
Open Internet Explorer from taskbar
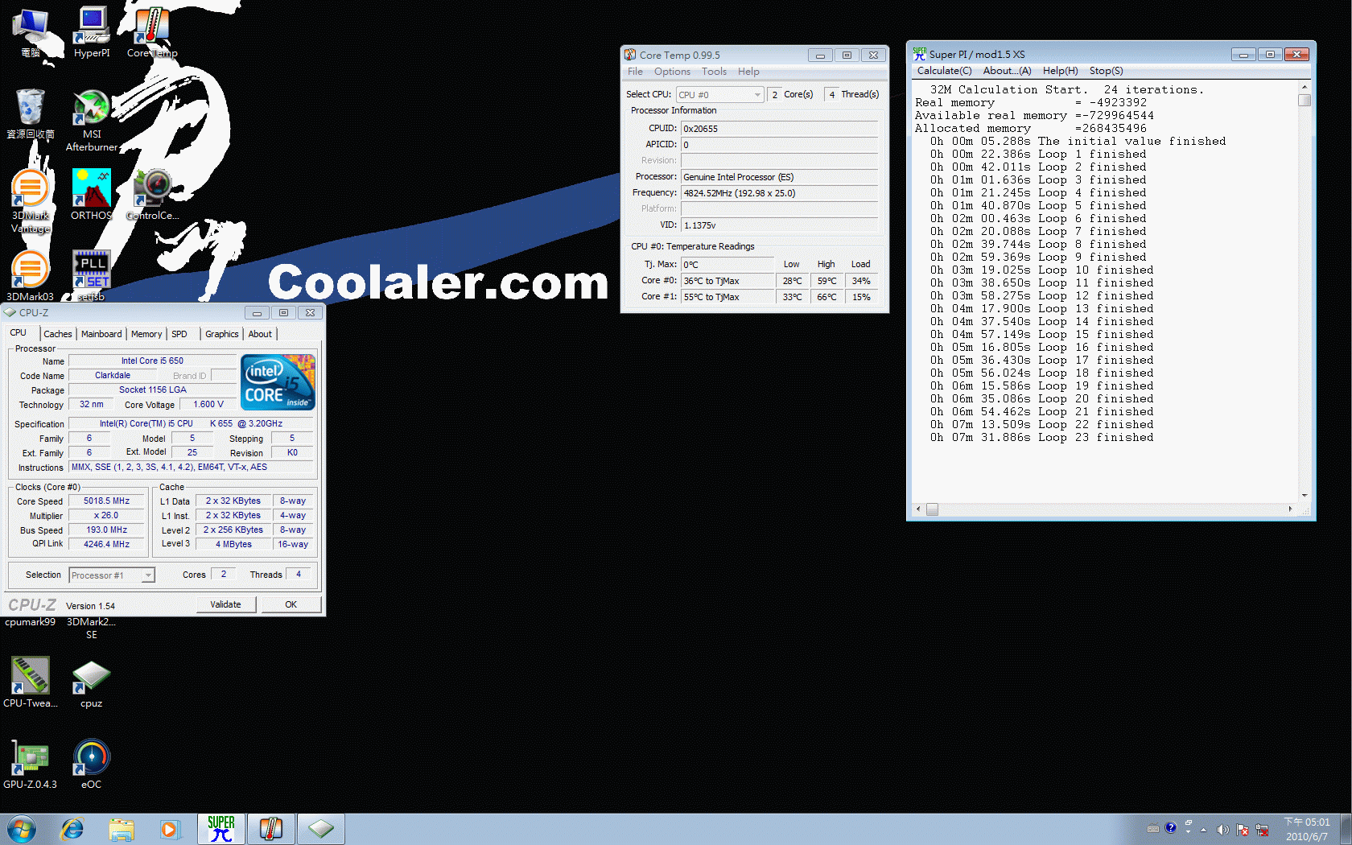pos(72,829)
